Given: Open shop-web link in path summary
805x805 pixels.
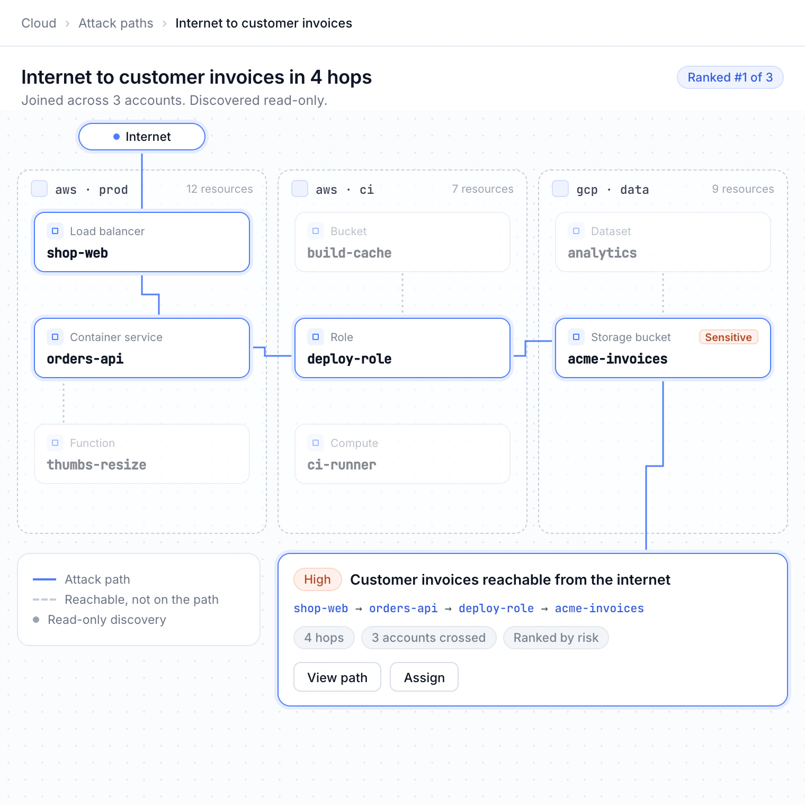Looking at the screenshot, I should click(321, 609).
